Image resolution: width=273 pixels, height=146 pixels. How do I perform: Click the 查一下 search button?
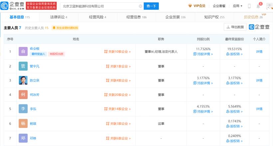[x=151, y=6]
